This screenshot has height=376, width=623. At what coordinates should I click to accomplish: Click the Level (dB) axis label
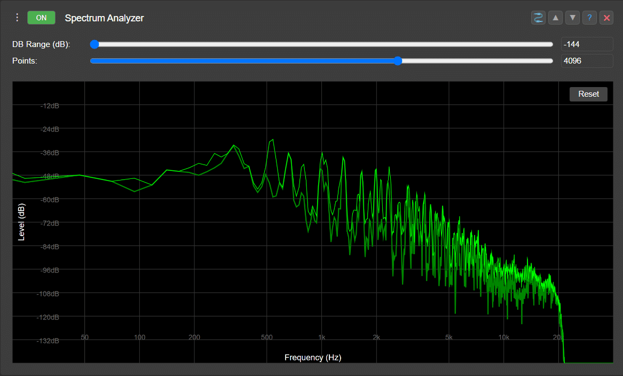(x=21, y=222)
